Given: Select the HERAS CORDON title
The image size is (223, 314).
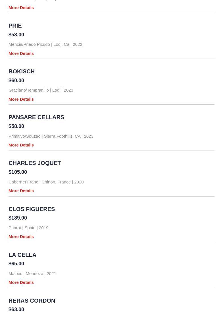Looking at the screenshot, I should tap(32, 301).
